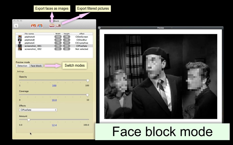Click the Width column header
Image resolution: width=233 pixels, height=145 pixels.
[x=58, y=34]
